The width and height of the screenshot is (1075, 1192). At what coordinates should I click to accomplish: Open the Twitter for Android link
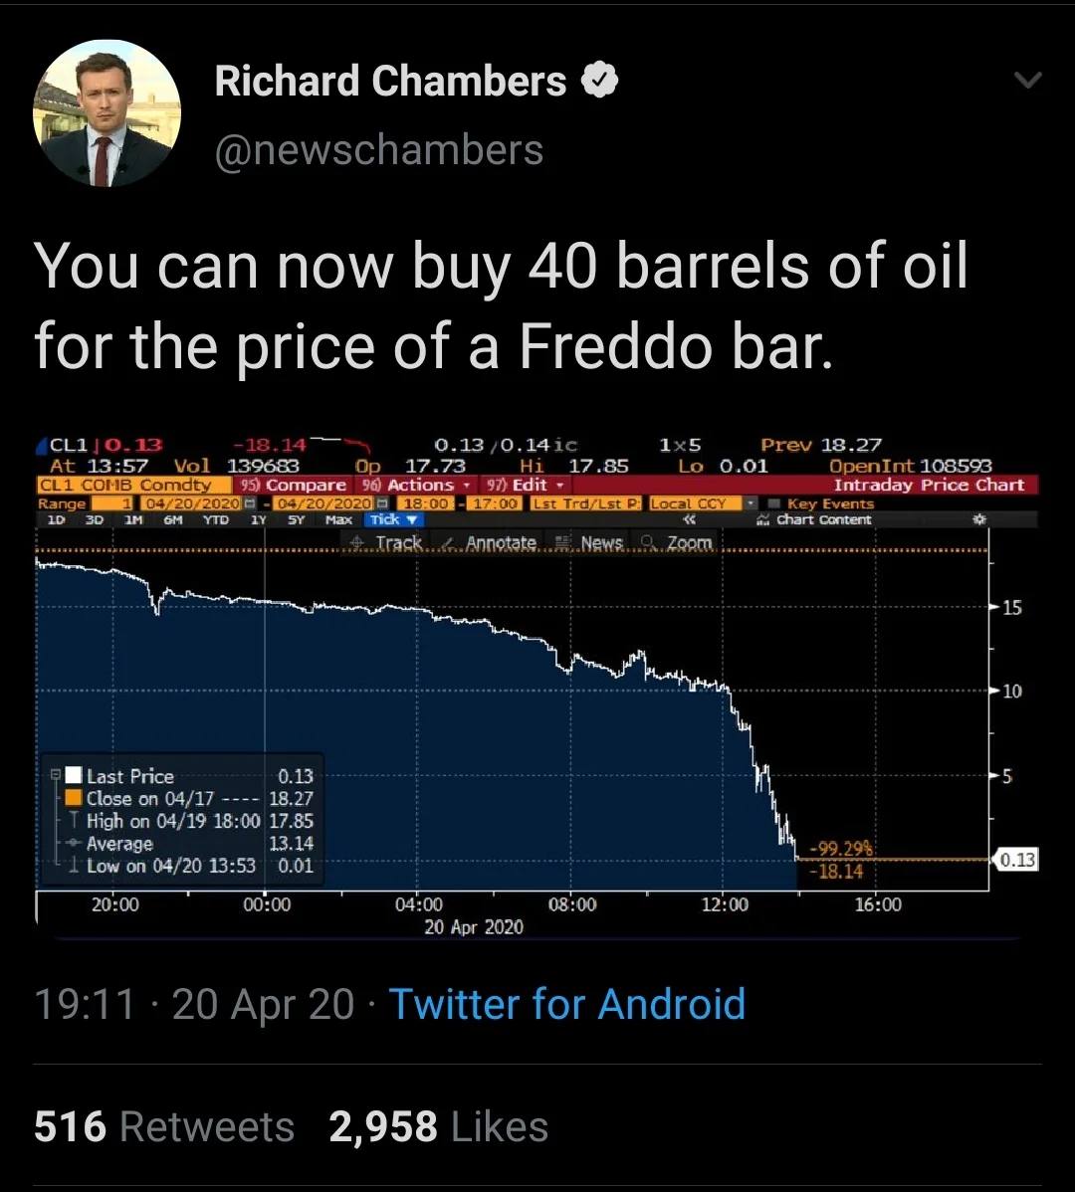click(x=567, y=1004)
